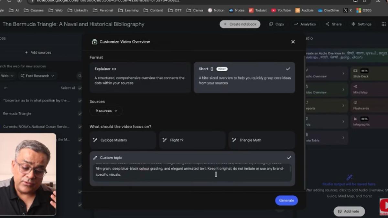Open the O365 bookmark
The width and height of the screenshot is (388, 218).
(x=364, y=10)
